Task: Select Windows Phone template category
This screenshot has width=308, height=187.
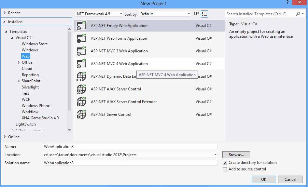Action: [x=36, y=106]
